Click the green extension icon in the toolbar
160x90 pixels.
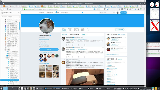click(x=141, y=9)
